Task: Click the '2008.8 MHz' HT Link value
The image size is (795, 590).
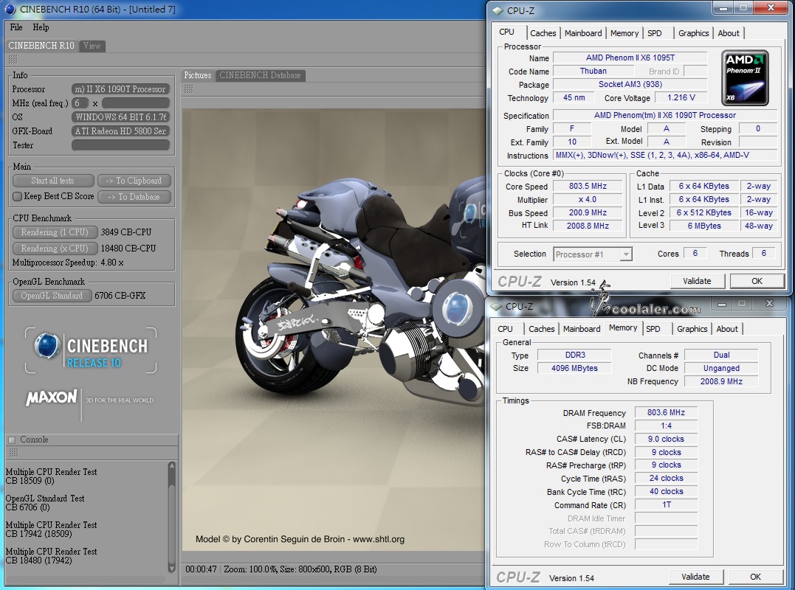Action: coord(588,226)
